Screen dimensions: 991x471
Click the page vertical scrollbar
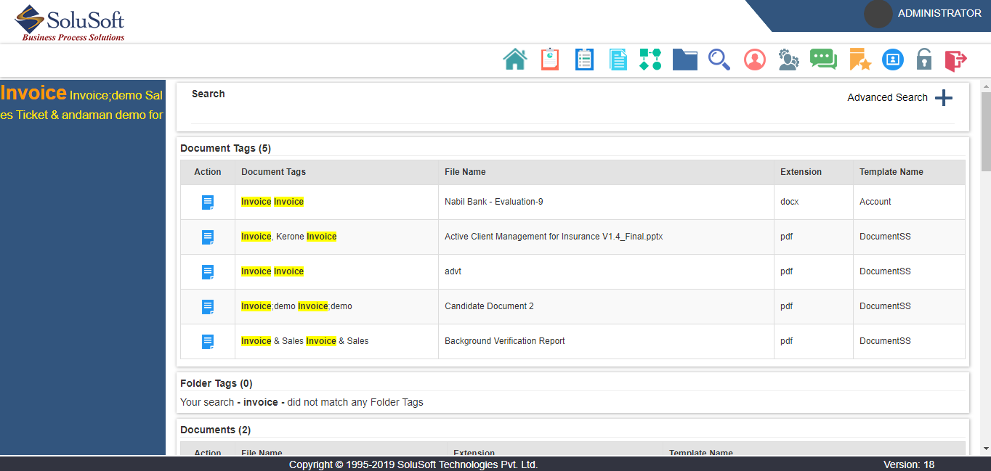[985, 131]
